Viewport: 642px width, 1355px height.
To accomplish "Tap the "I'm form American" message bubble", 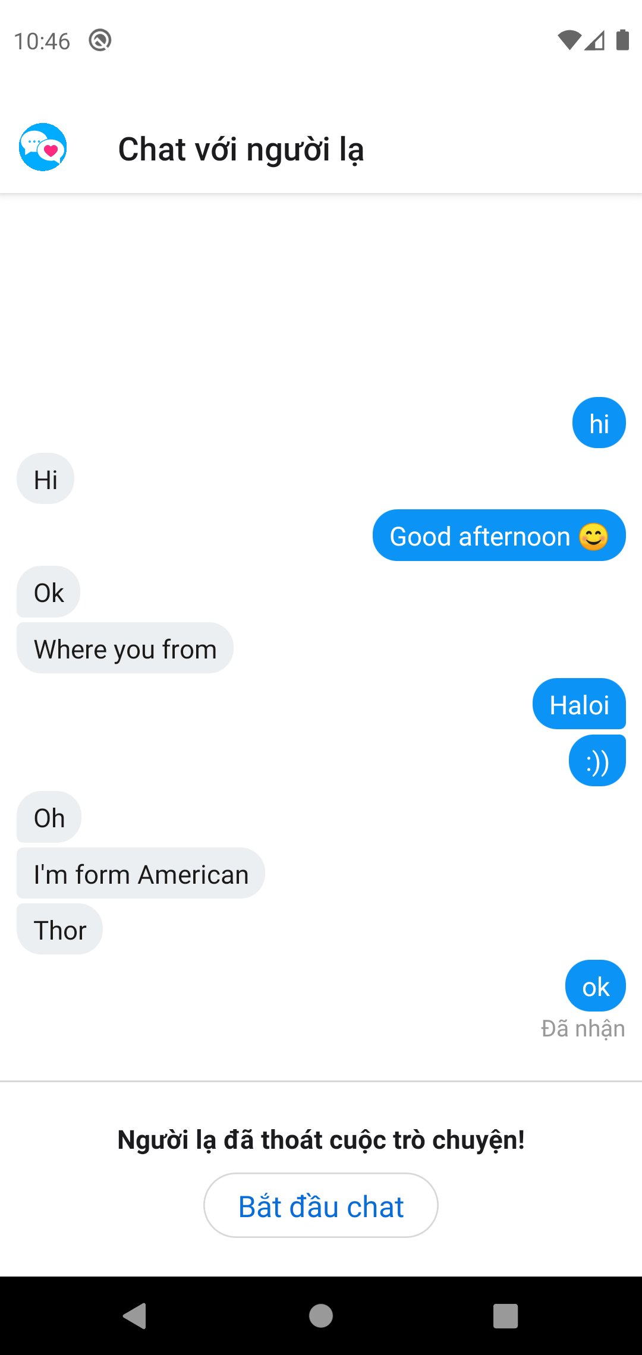I will pyautogui.click(x=141, y=874).
